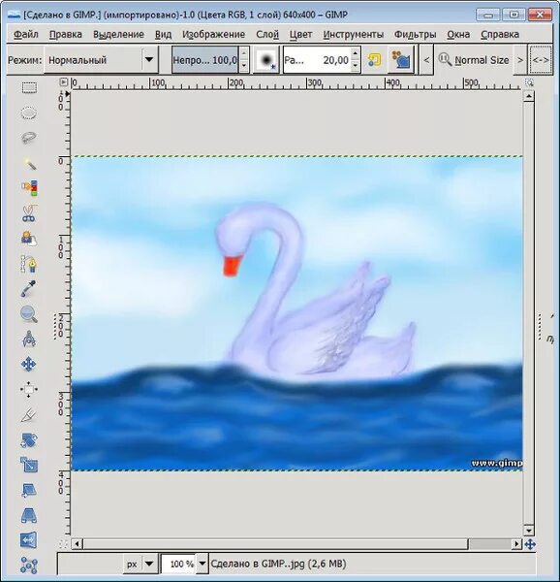Select the Color Picker eyedropper tool

[x=28, y=289]
